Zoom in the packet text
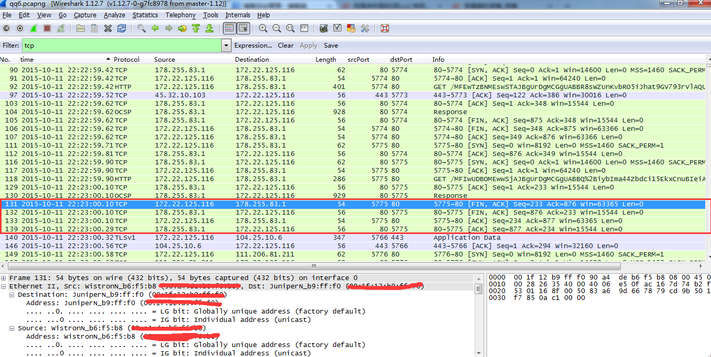 263,28
